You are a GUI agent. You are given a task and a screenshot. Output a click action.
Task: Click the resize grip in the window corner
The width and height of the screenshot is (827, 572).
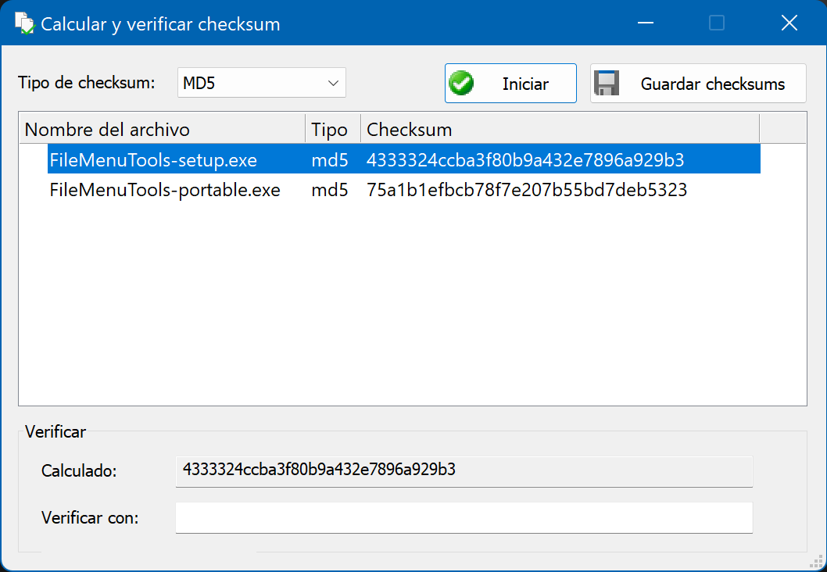pos(815,561)
